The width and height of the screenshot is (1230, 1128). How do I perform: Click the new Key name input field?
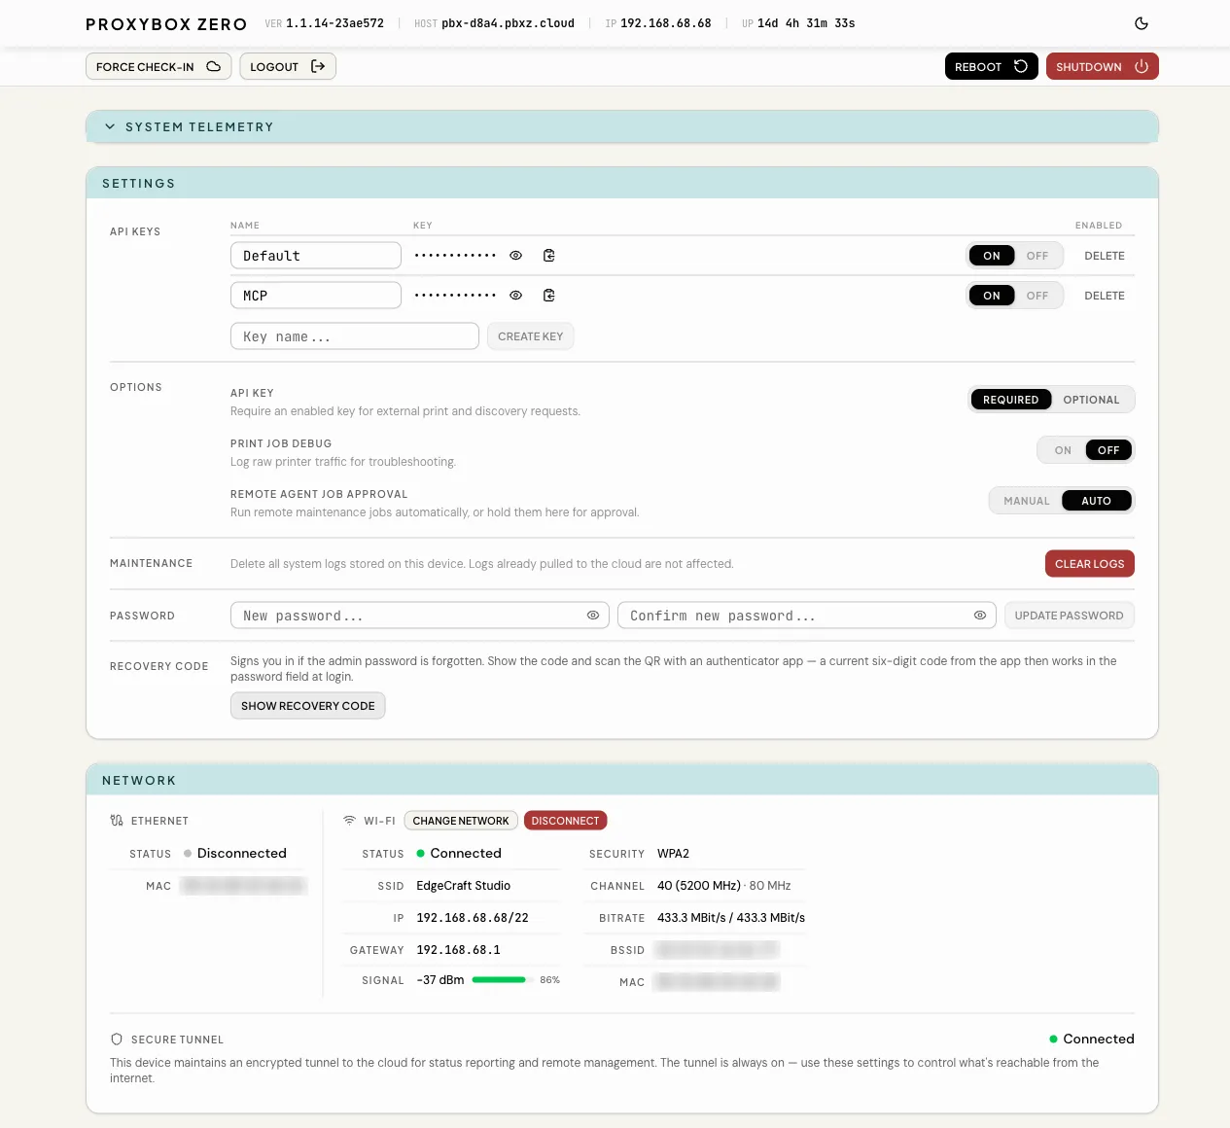point(355,336)
